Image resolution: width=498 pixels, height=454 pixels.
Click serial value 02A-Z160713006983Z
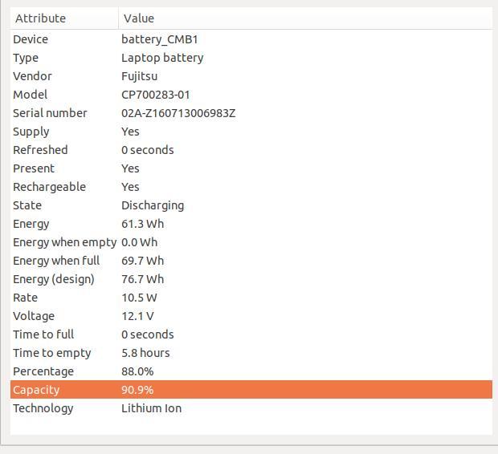point(178,113)
